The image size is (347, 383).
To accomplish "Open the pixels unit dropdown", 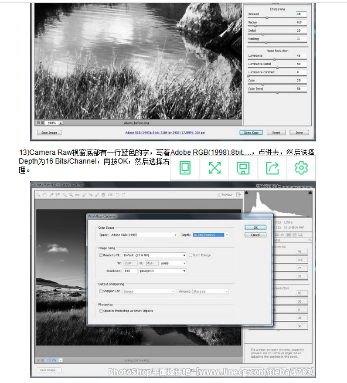I will pos(173,263).
